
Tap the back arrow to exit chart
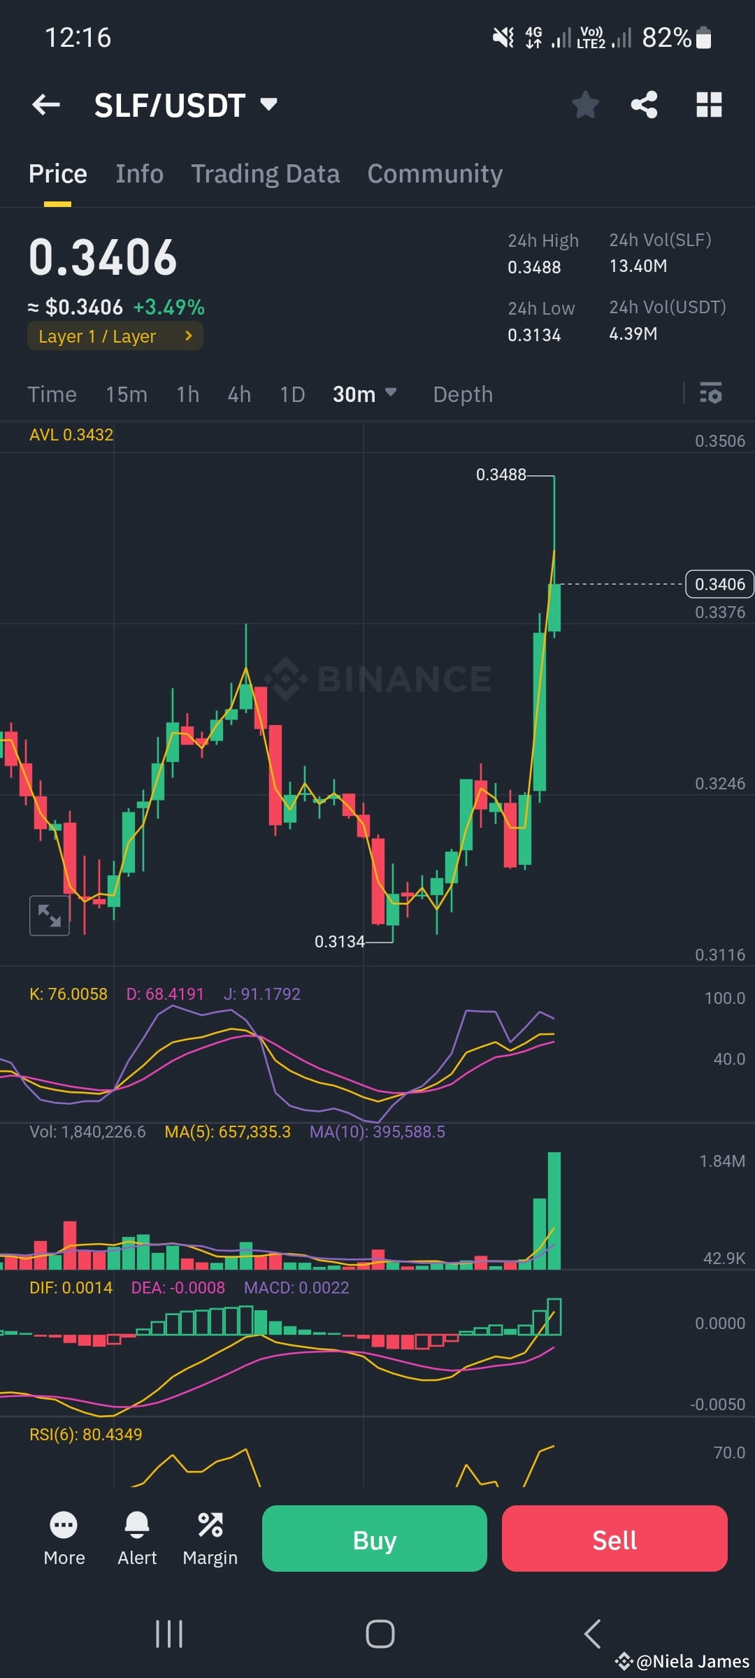46,104
